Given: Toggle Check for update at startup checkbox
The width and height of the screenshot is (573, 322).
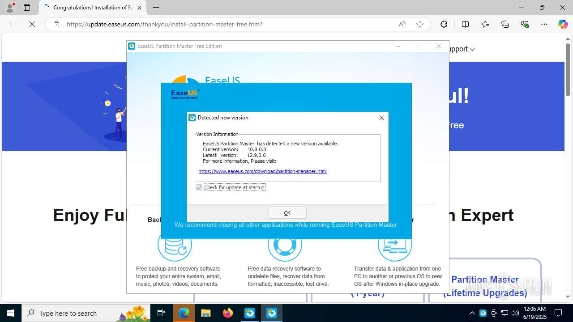Looking at the screenshot, I should (199, 187).
